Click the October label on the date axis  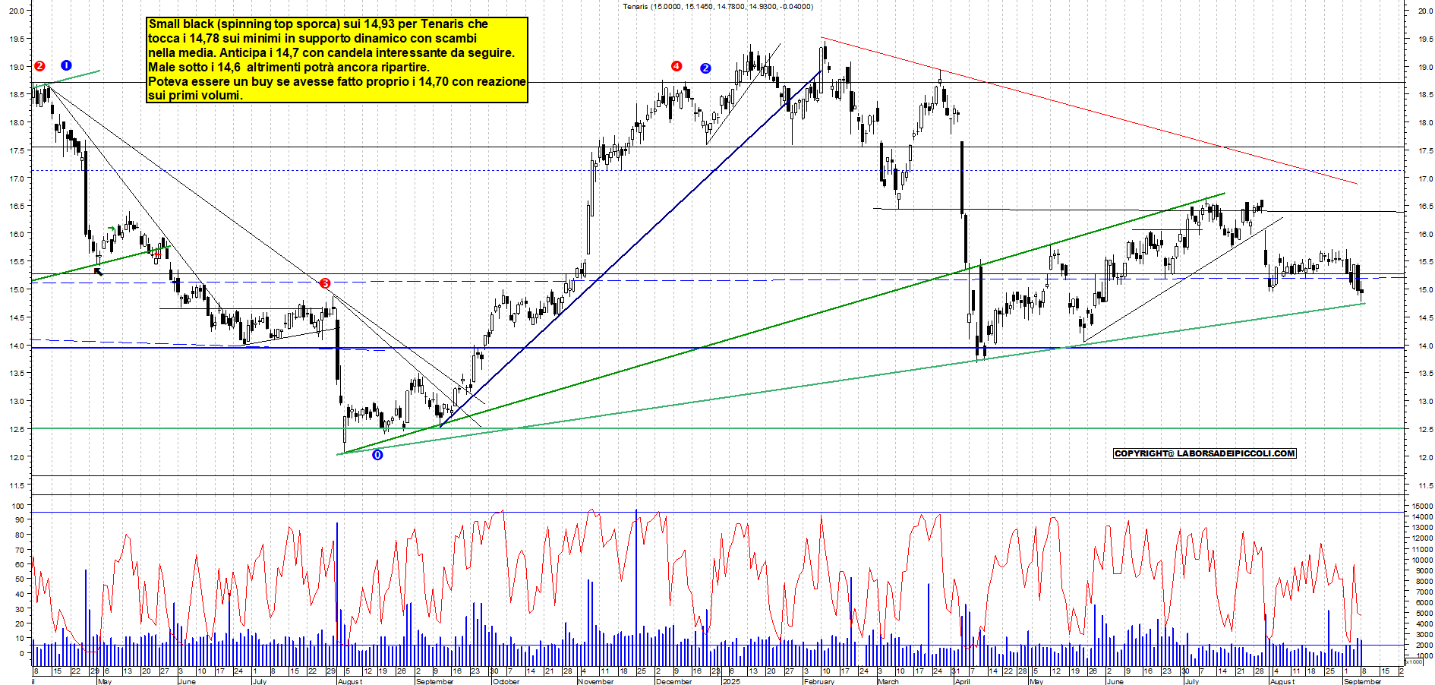pos(506,681)
